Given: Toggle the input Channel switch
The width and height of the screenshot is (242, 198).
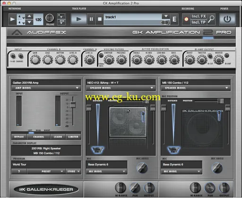Looking at the screenshot, I should point(20,56).
